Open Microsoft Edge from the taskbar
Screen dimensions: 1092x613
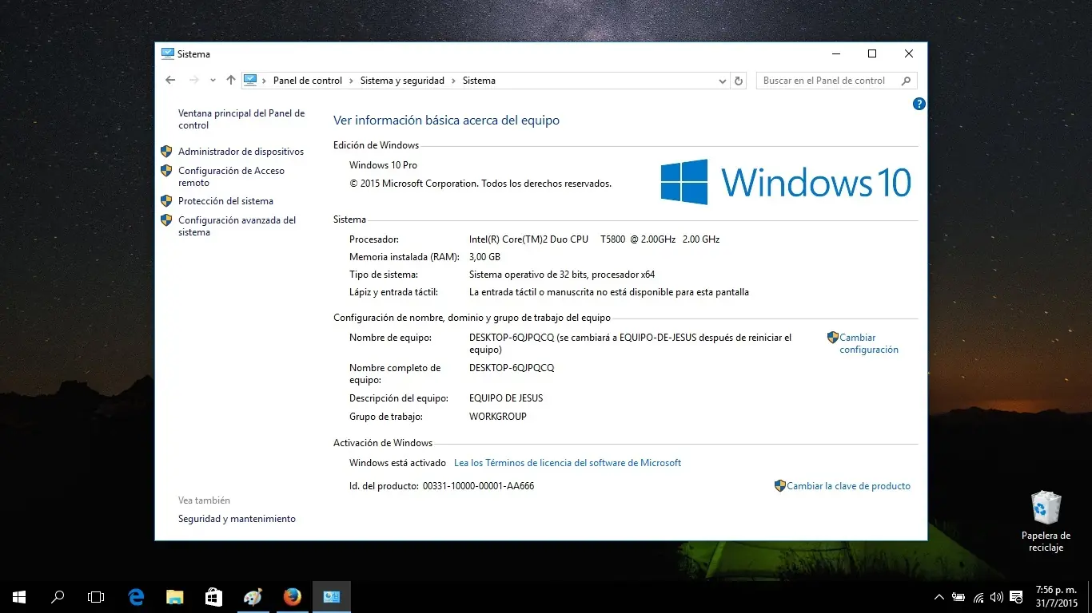tap(136, 596)
